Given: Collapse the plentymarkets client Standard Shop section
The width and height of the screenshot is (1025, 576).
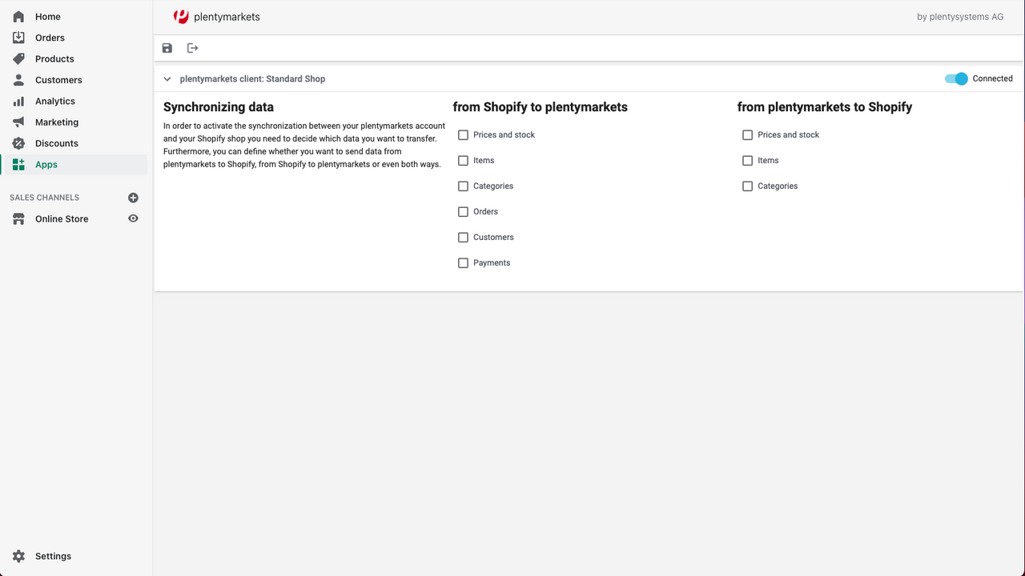Looking at the screenshot, I should (167, 78).
